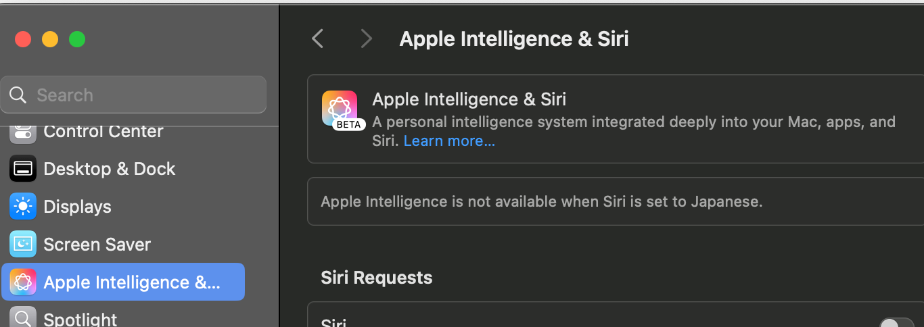Open the Displays sun icon in sidebar
Screen dimensions: 924x327
tap(23, 207)
